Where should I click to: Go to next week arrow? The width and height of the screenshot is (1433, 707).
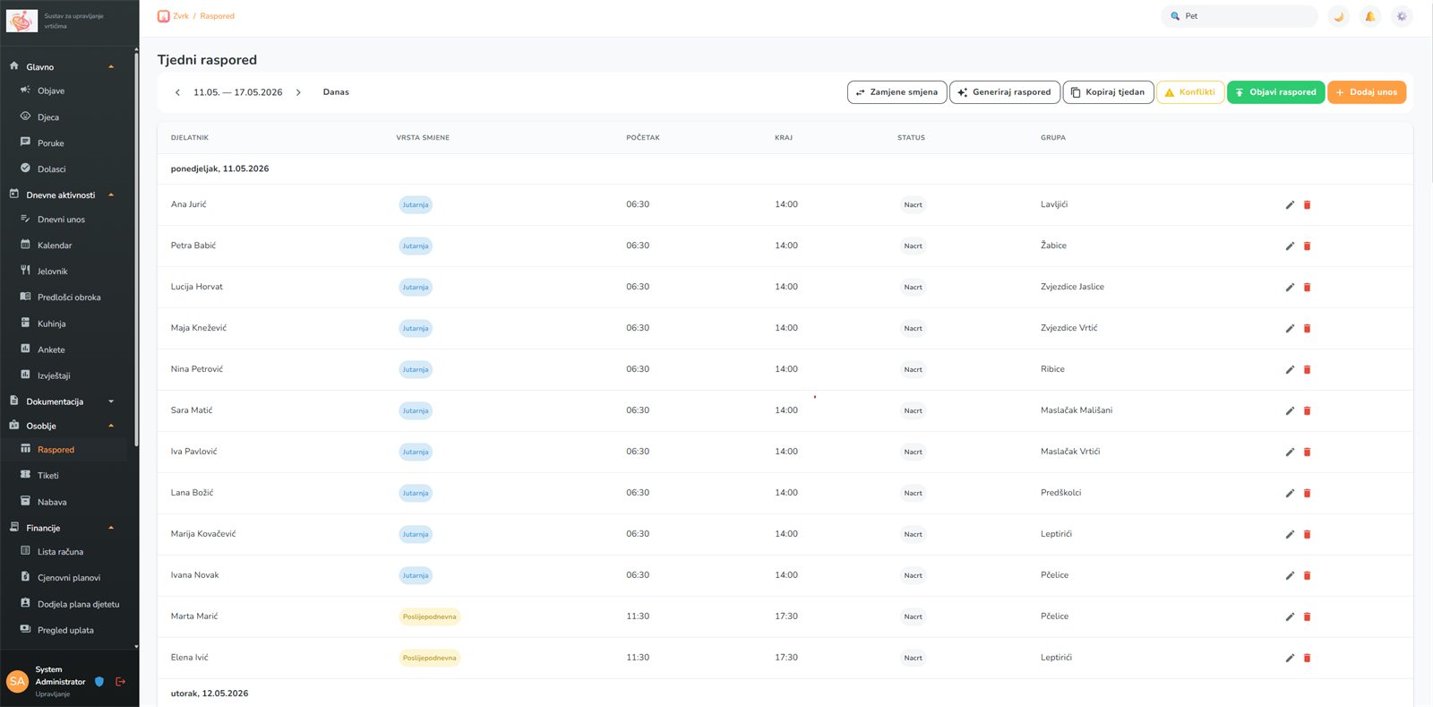pyautogui.click(x=298, y=92)
